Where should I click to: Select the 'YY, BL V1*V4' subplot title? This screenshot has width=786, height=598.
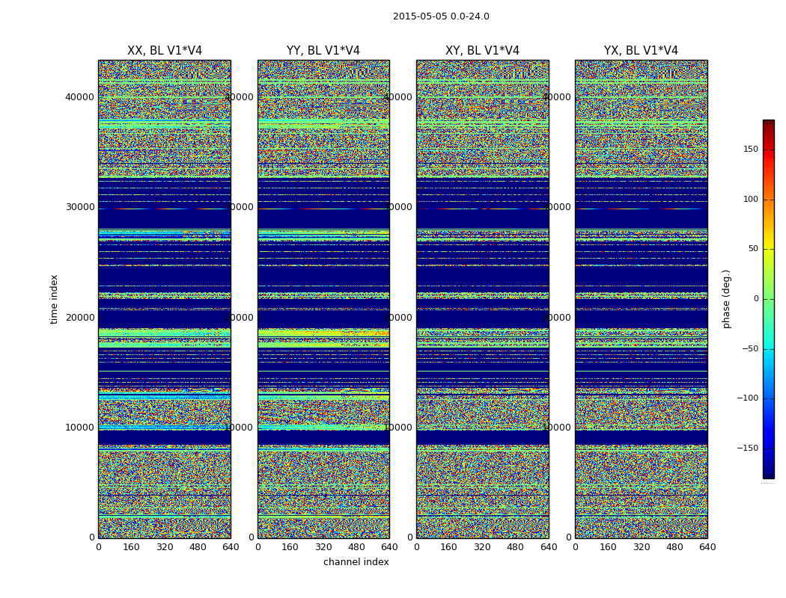click(323, 51)
